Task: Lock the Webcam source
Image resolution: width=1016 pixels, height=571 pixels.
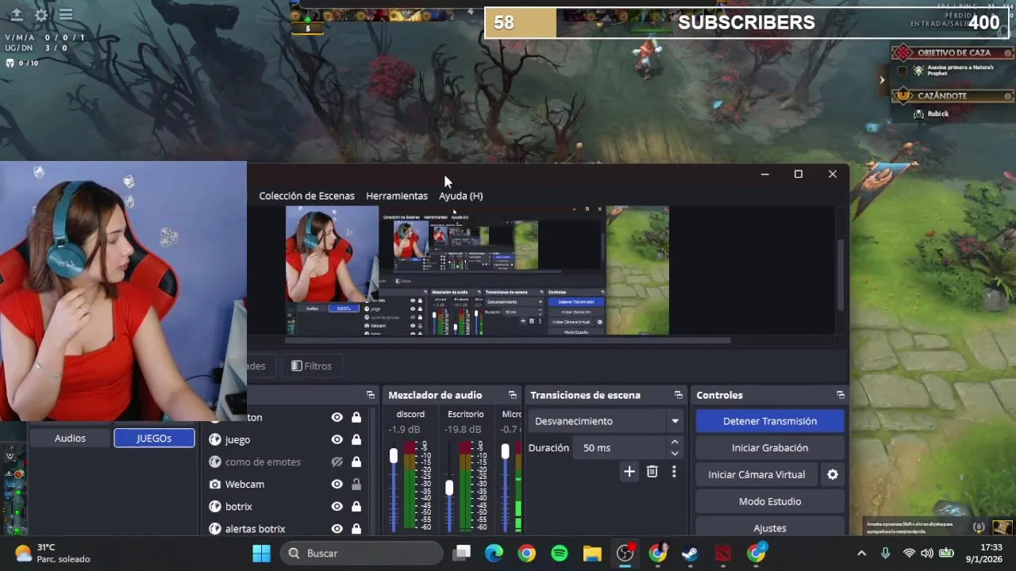Action: pyautogui.click(x=356, y=484)
